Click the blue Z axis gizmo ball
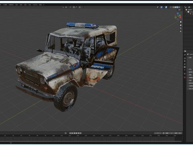The image size is (193, 145). click(178, 13)
